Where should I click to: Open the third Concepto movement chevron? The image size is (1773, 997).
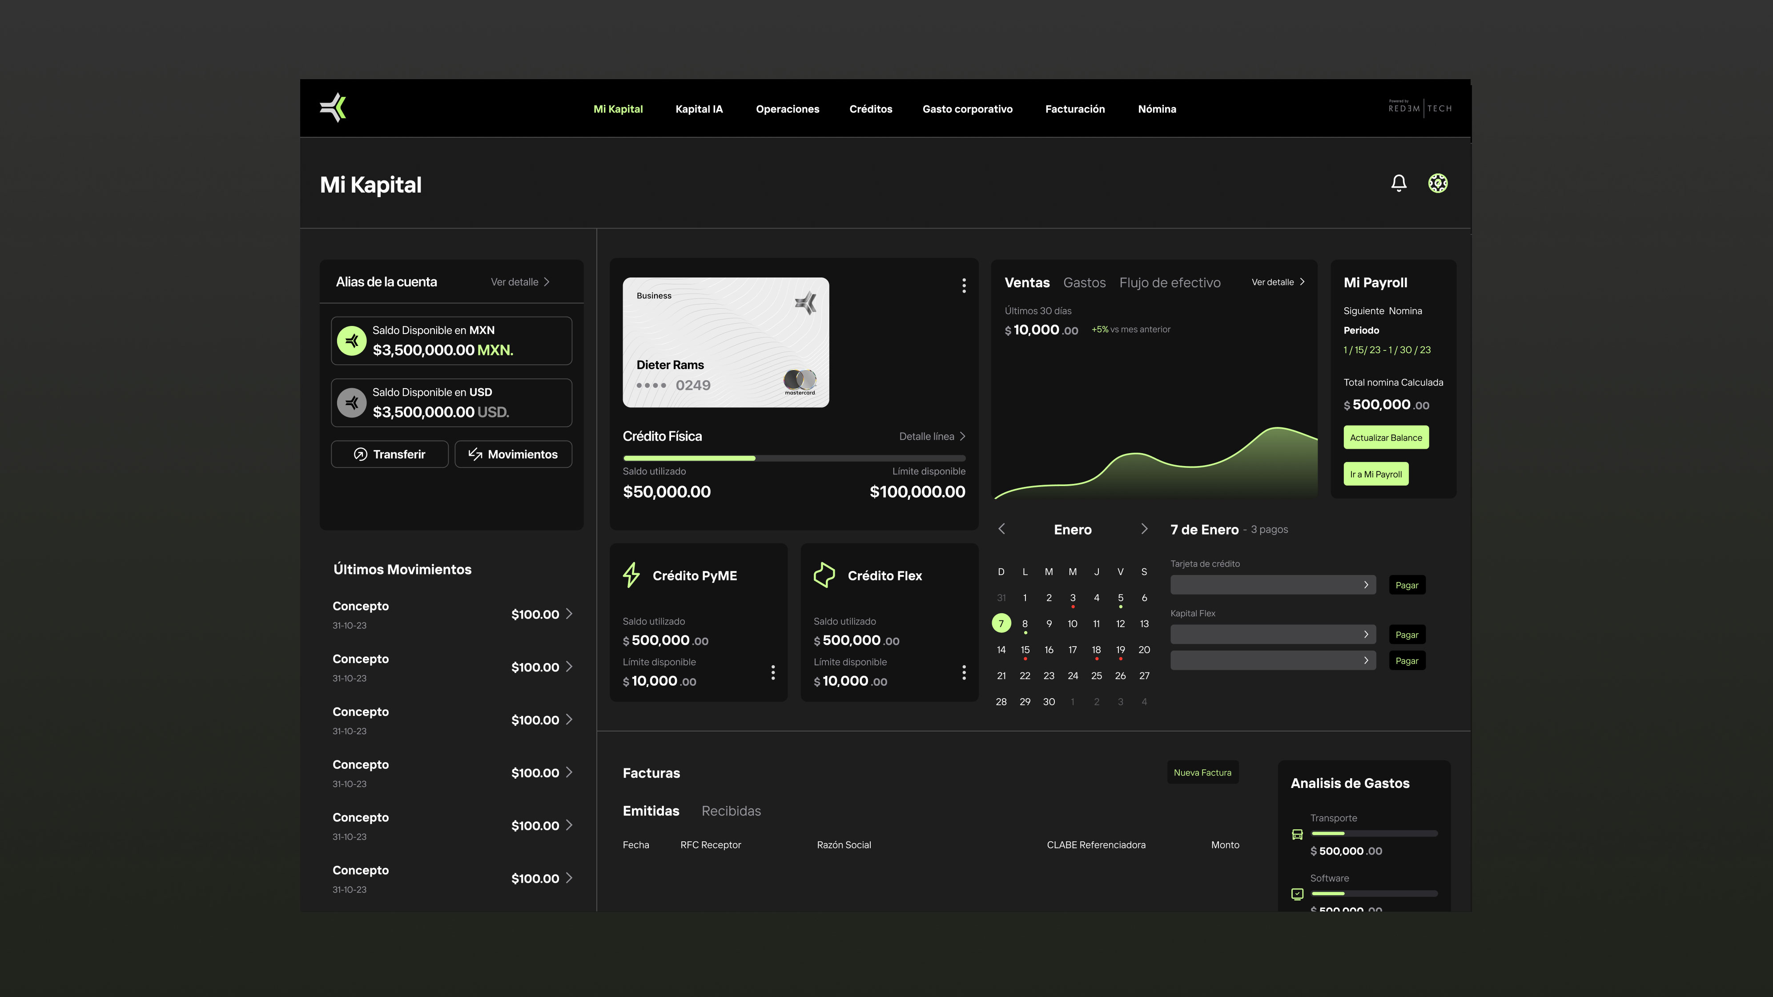click(569, 720)
